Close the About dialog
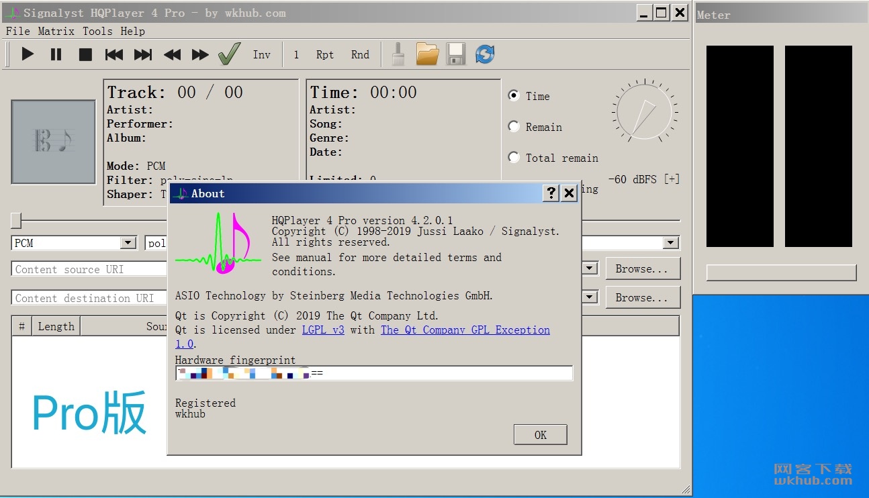The width and height of the screenshot is (869, 498). tap(569, 193)
